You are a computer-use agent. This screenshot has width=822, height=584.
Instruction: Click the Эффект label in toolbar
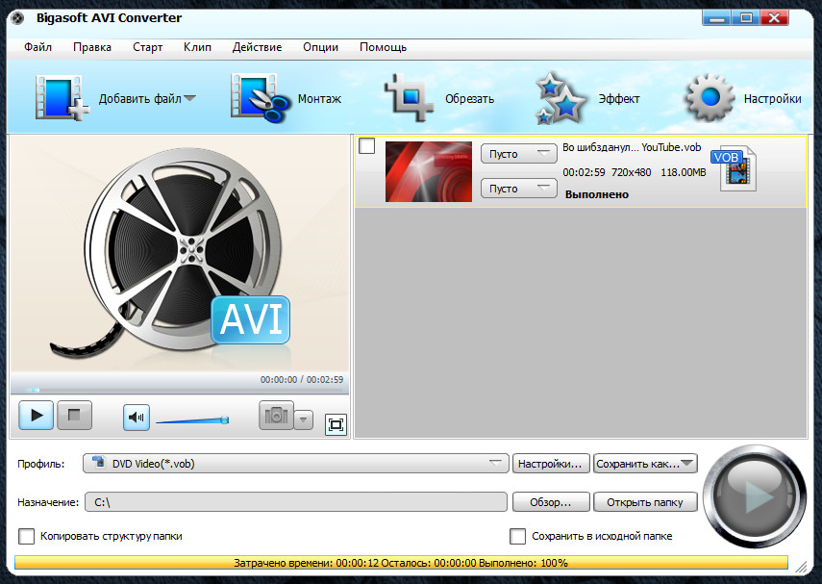pos(619,99)
